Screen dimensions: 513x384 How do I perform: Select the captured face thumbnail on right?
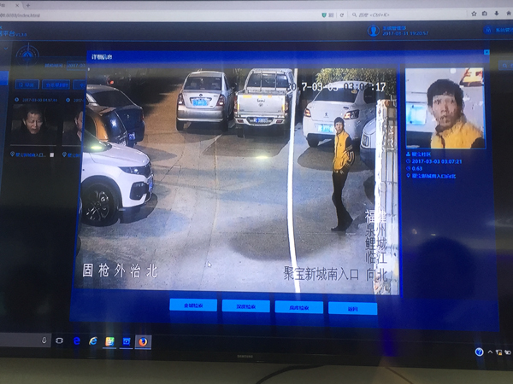(445, 108)
